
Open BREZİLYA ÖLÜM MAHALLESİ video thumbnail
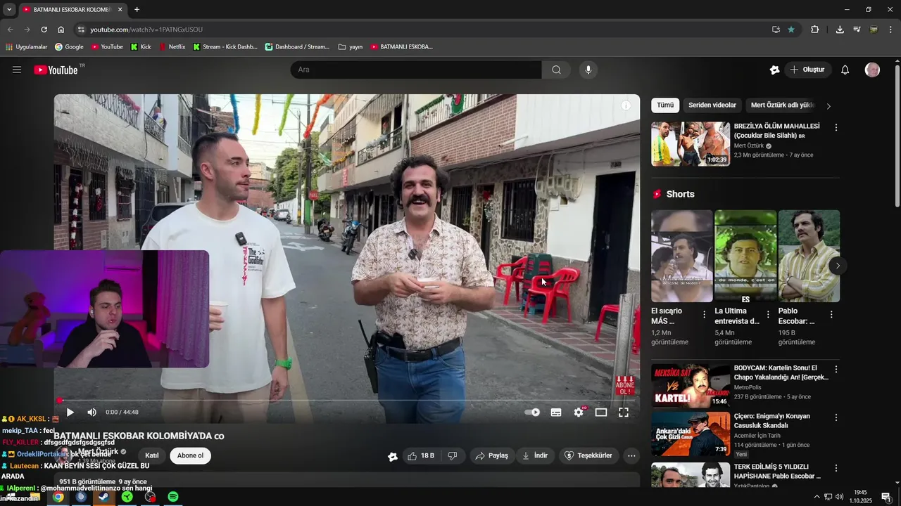pyautogui.click(x=691, y=144)
